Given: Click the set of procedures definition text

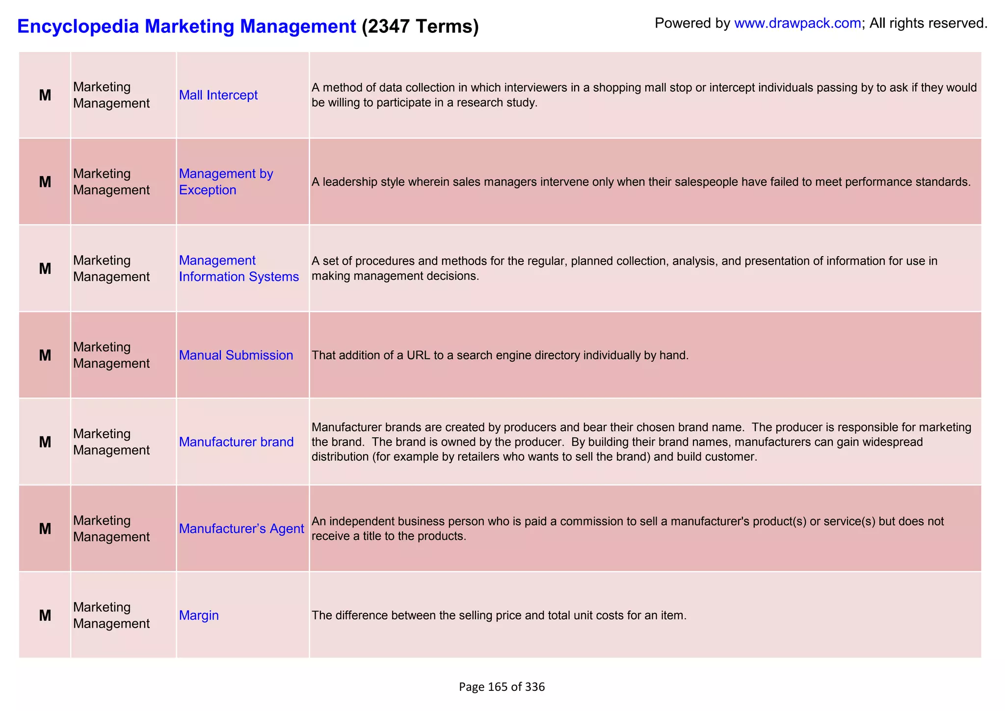Looking at the screenshot, I should click(624, 268).
